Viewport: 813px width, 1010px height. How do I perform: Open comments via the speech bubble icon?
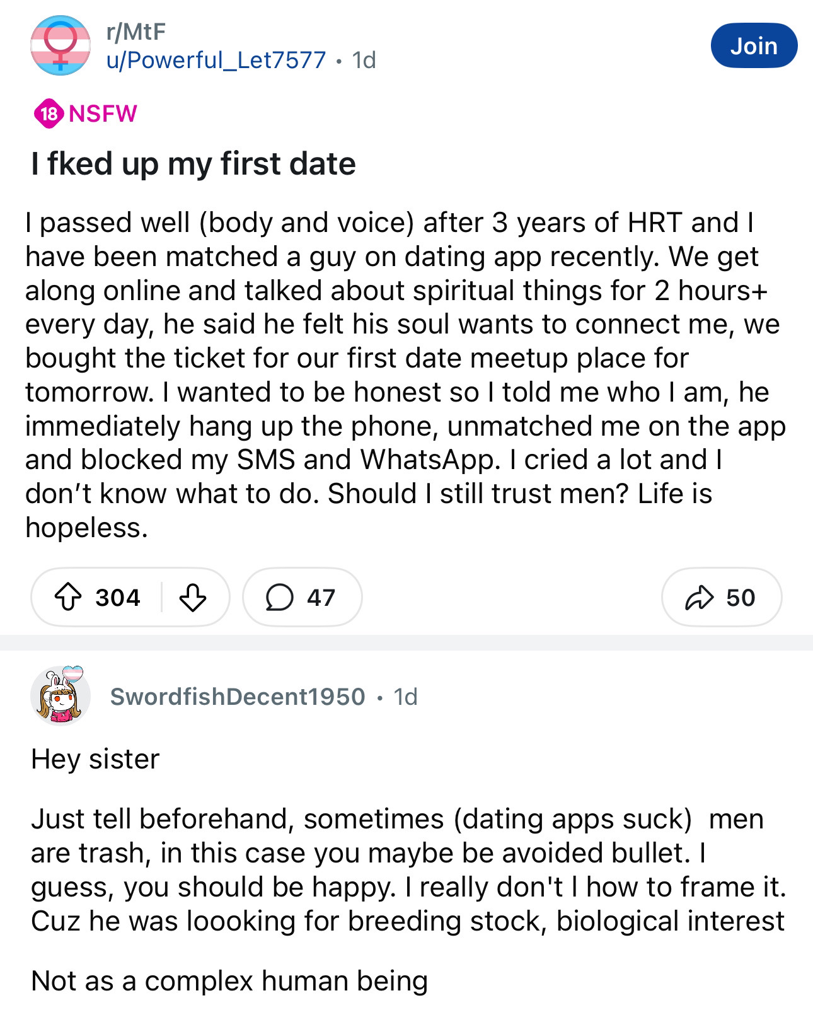(x=279, y=597)
